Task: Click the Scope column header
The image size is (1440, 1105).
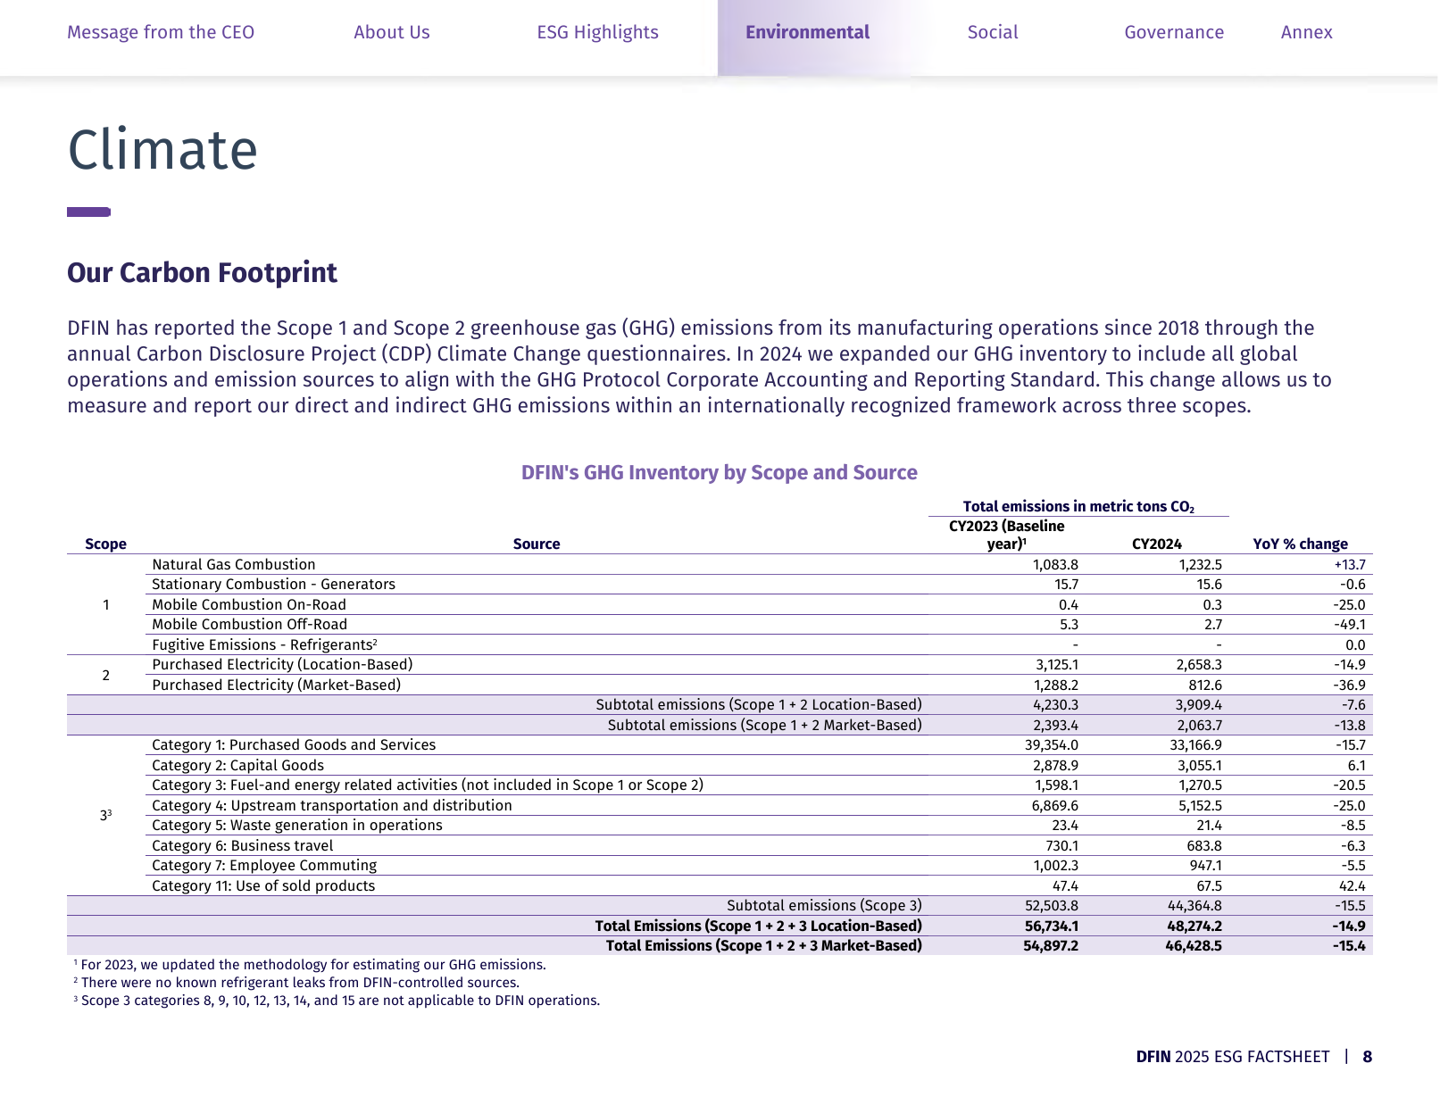Action: (105, 544)
